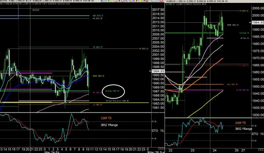
Task: Click the Yest Mid Point level label on left chart
Action: point(119,101)
